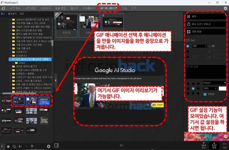Image resolution: width=229 pixels, height=150 pixels.
Task: Select the bottom-left text position radio button
Action: [188, 93]
